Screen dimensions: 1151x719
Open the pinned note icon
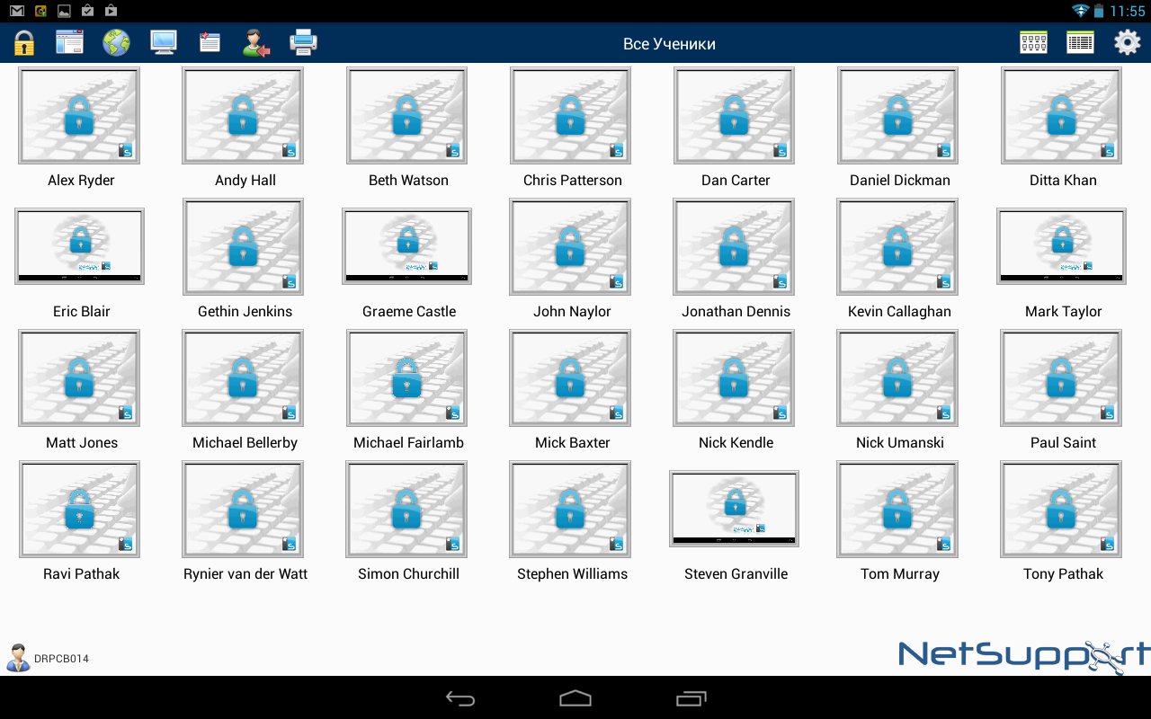[x=210, y=42]
